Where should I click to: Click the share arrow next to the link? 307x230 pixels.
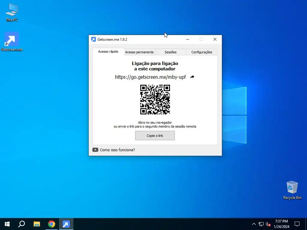[x=192, y=77]
